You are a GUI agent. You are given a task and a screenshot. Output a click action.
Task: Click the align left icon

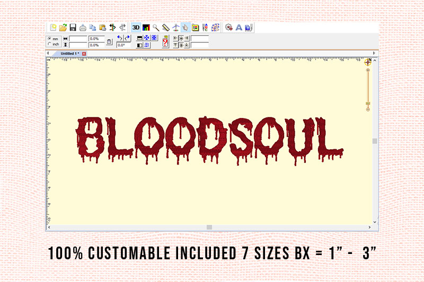175,38
